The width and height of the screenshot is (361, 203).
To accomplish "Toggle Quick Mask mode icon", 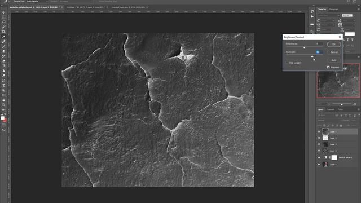I will [x=3, y=125].
